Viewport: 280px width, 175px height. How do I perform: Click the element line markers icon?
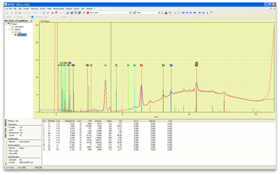(162, 13)
